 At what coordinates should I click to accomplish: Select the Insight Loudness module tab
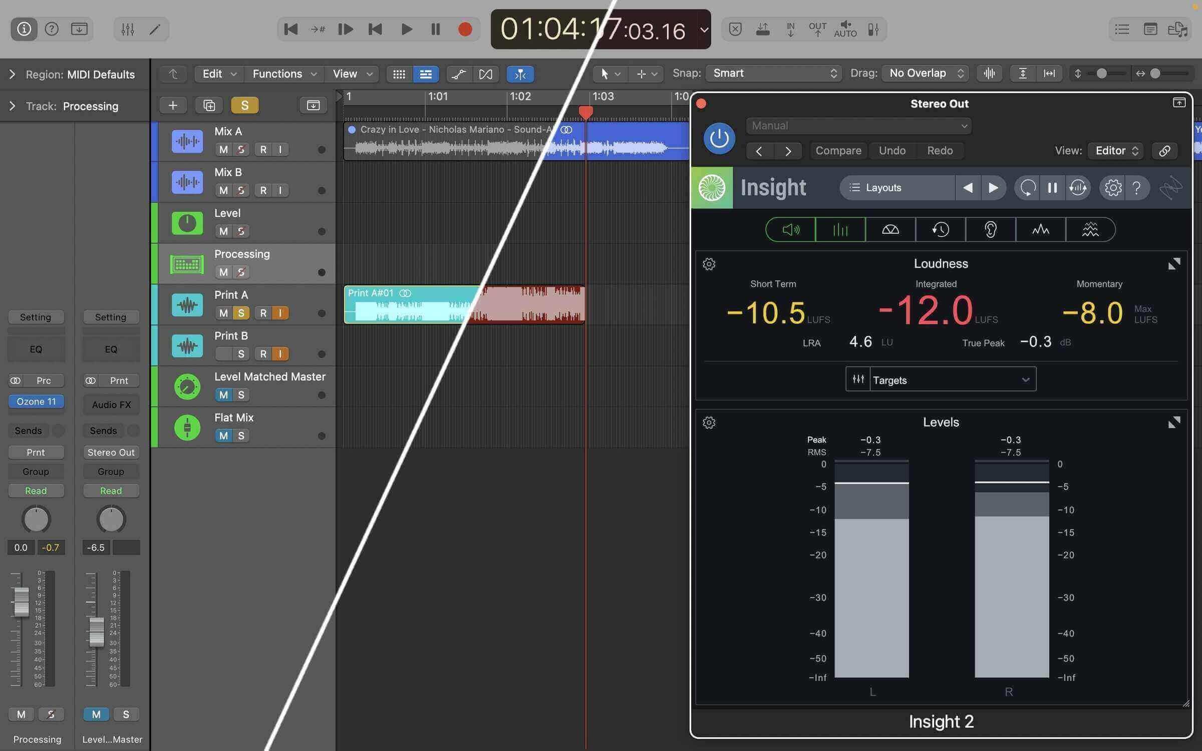(791, 230)
